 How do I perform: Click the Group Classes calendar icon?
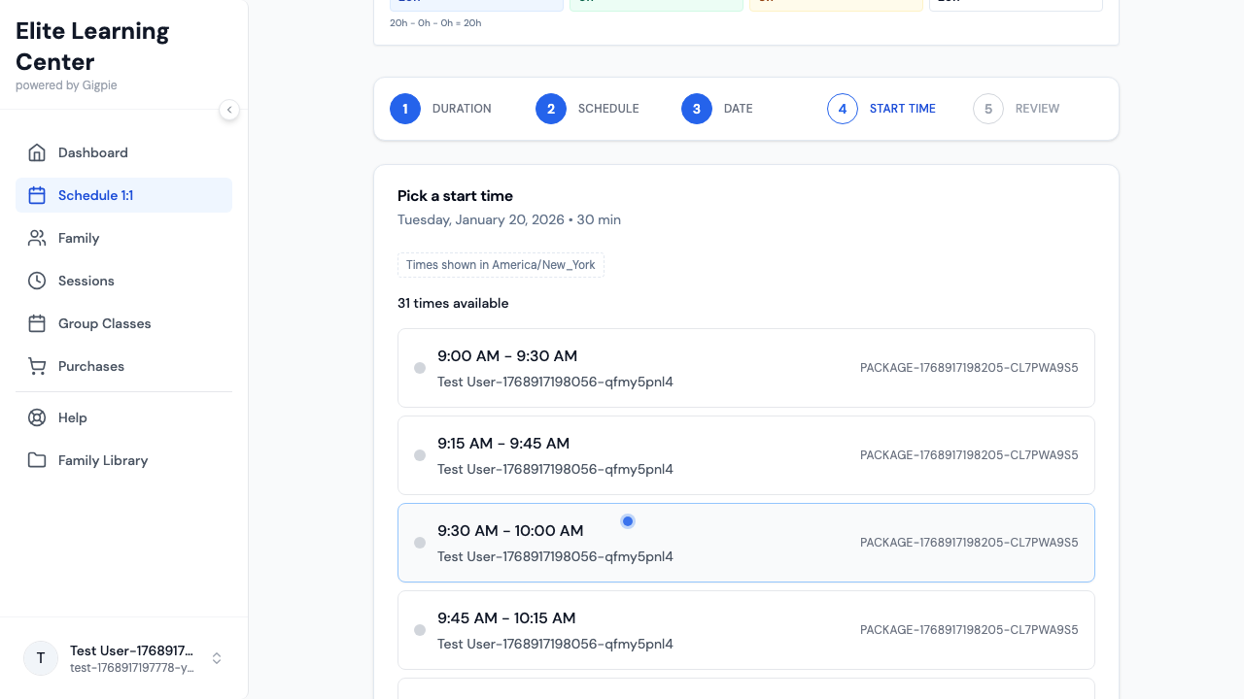[x=37, y=323]
